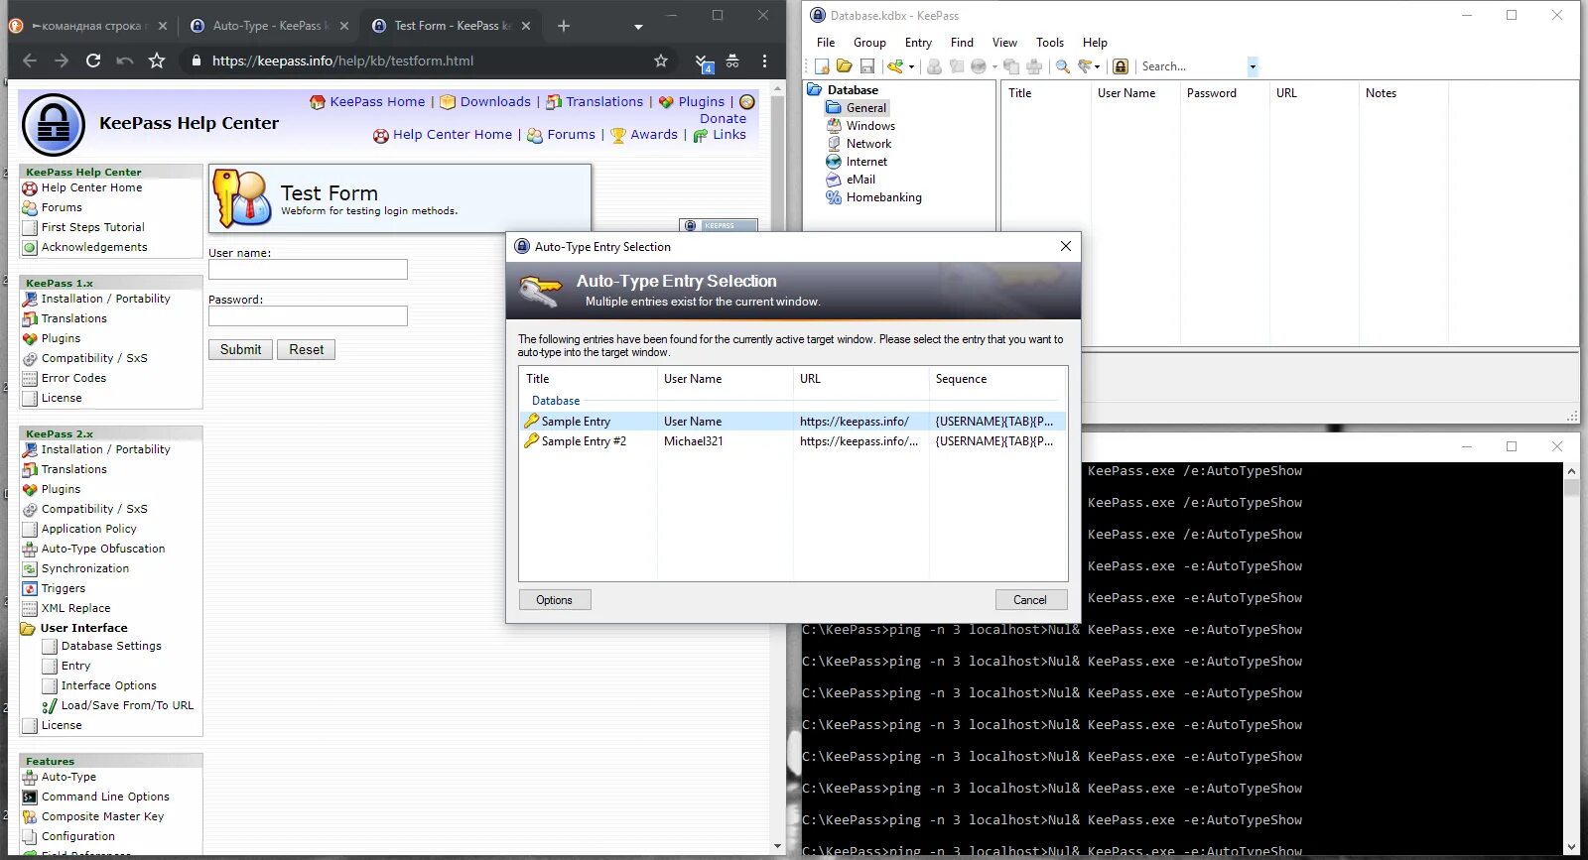The width and height of the screenshot is (1588, 860).
Task: Open Show Entries dropdown arrow in KeePass toolbar
Action: 1098,66
